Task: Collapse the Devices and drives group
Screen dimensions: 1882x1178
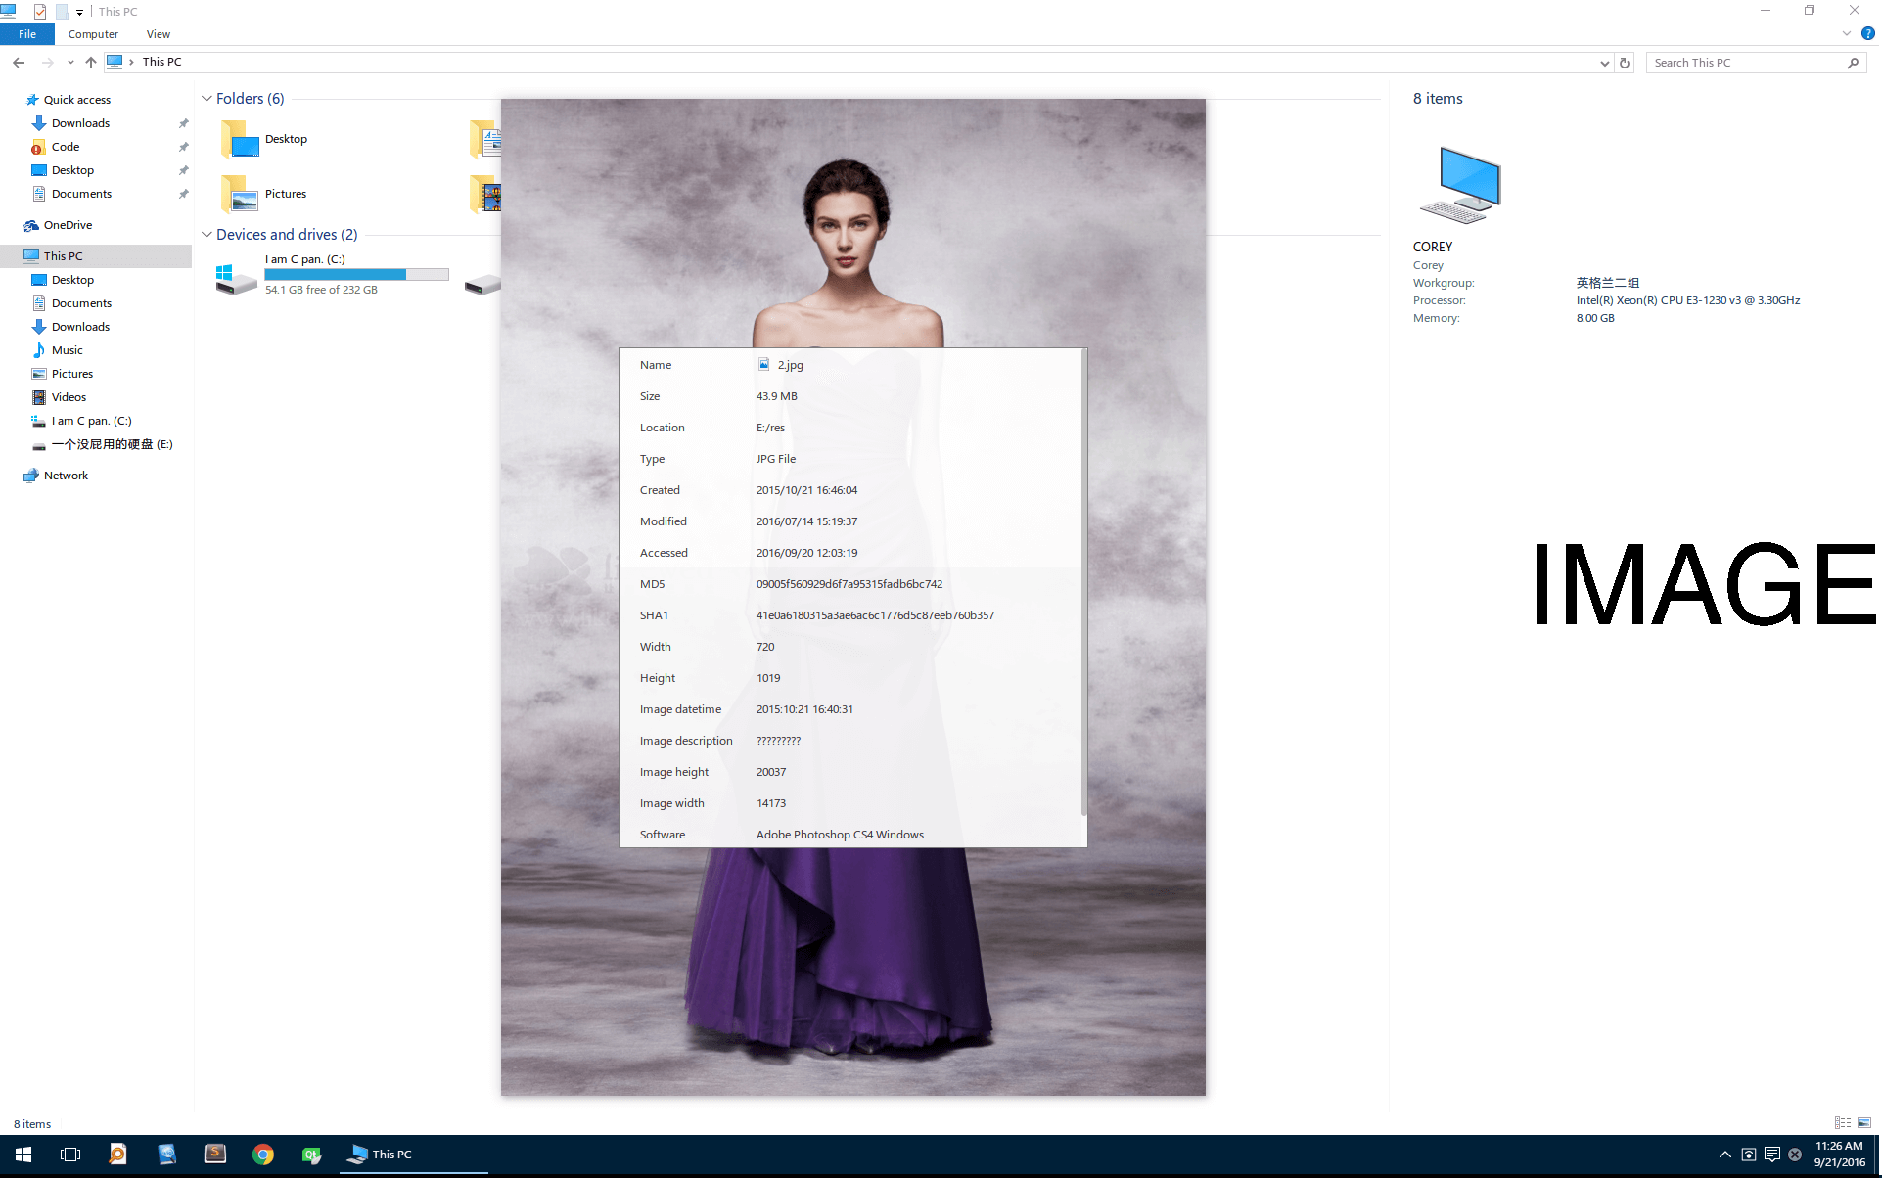Action: [x=207, y=235]
